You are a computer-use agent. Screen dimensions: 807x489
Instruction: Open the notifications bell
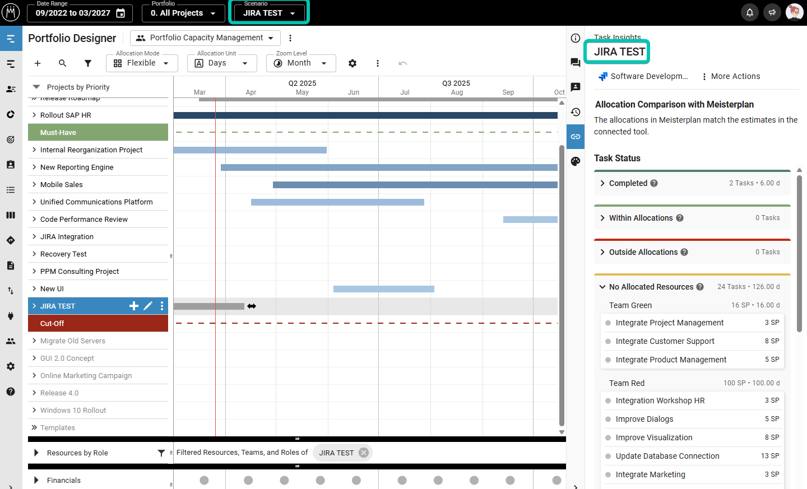click(x=750, y=12)
